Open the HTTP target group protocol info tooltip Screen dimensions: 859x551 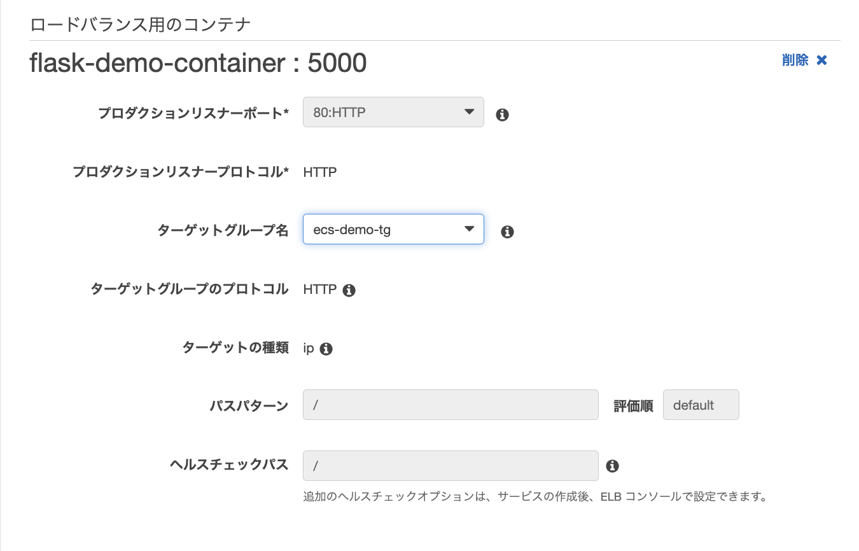pyautogui.click(x=349, y=289)
